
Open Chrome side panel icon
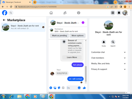[x=121, y=7]
